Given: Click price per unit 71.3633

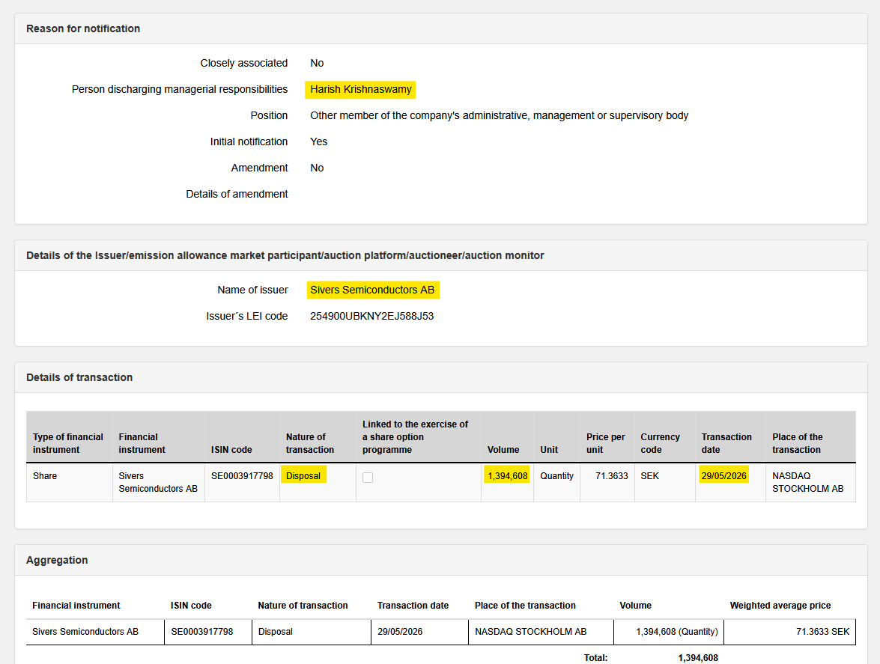Looking at the screenshot, I should (x=611, y=475).
